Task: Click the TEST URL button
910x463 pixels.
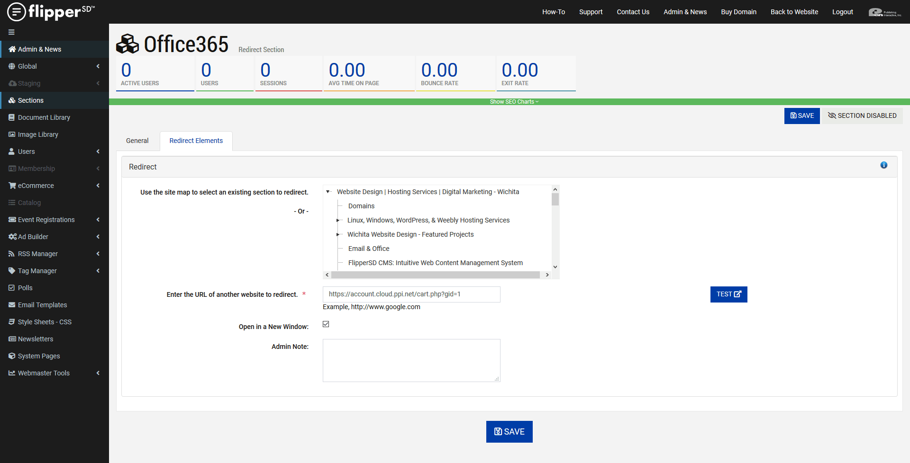Action: click(x=729, y=294)
